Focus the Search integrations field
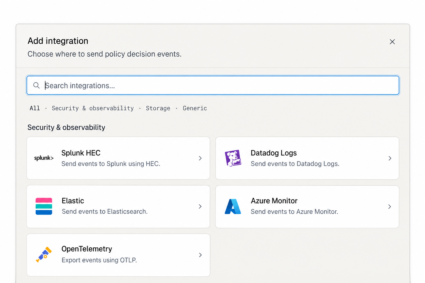Screen dimensions: 425x283 tap(213, 85)
